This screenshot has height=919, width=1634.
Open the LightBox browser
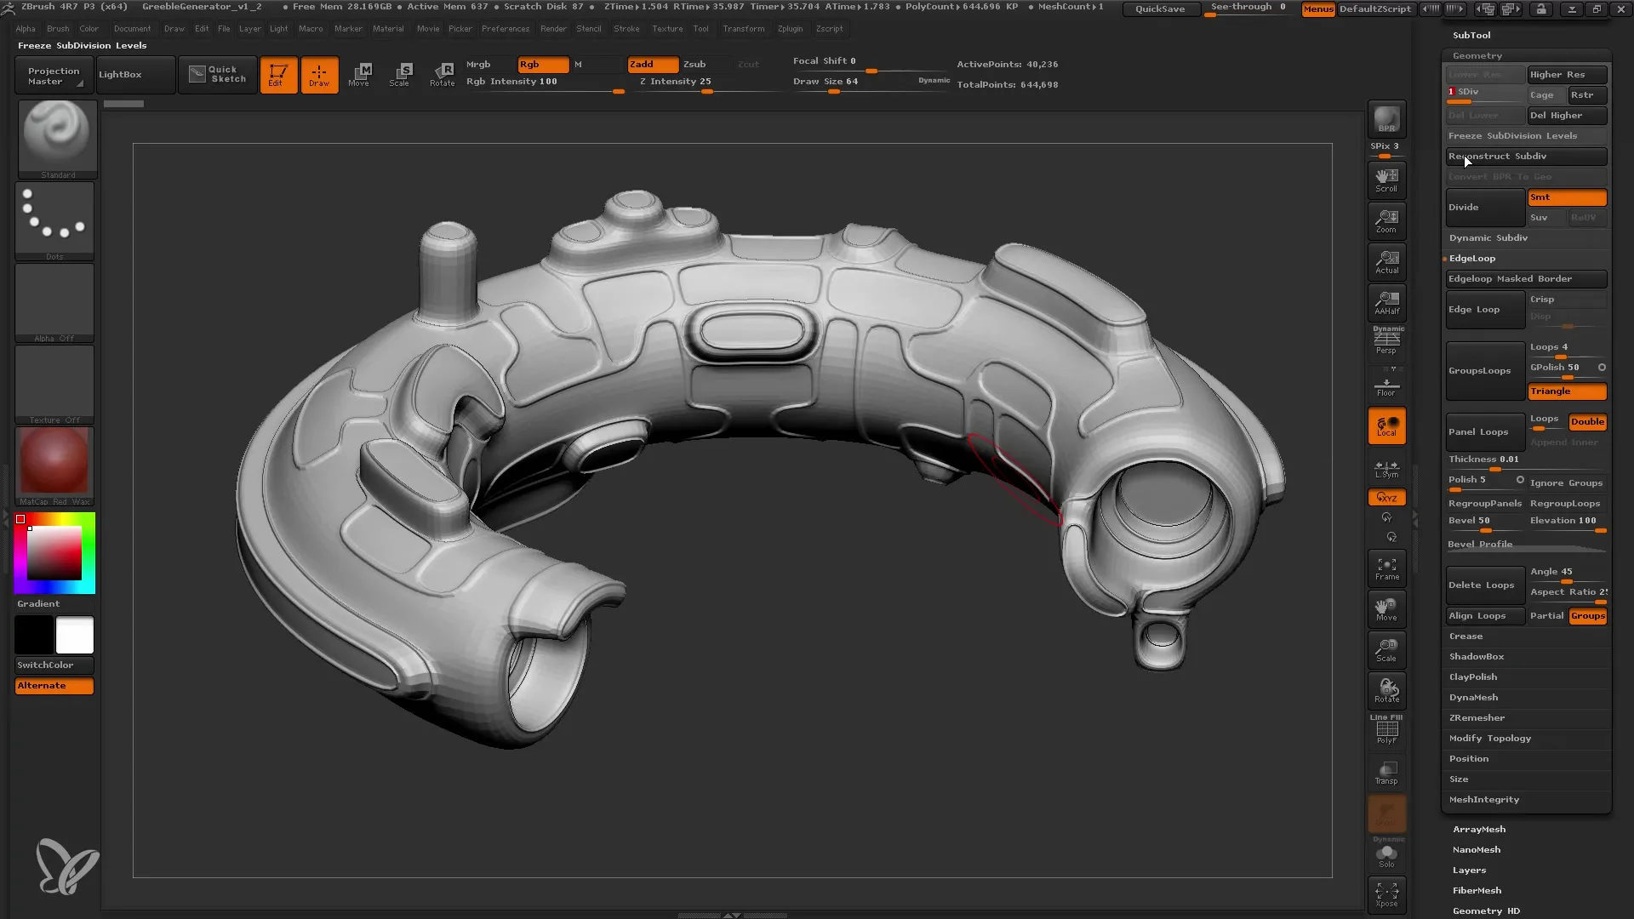pyautogui.click(x=135, y=75)
